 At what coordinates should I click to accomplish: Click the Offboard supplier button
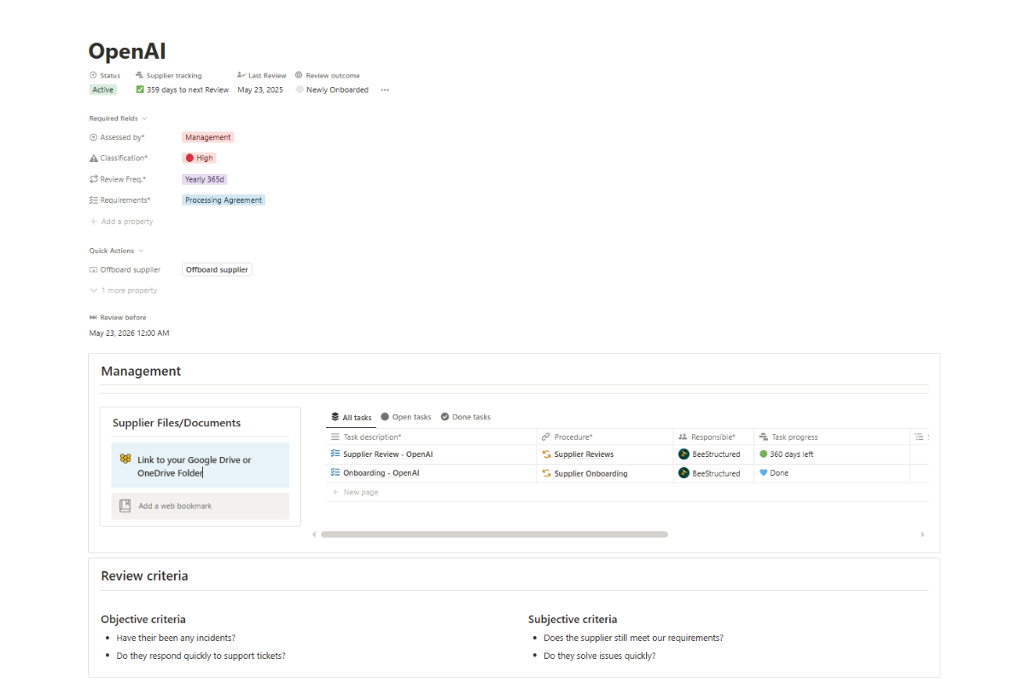point(217,269)
